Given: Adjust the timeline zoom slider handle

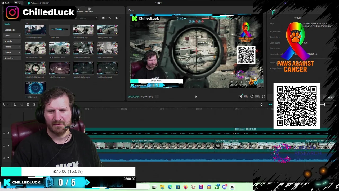Looking at the screenshot, I should (324, 105).
